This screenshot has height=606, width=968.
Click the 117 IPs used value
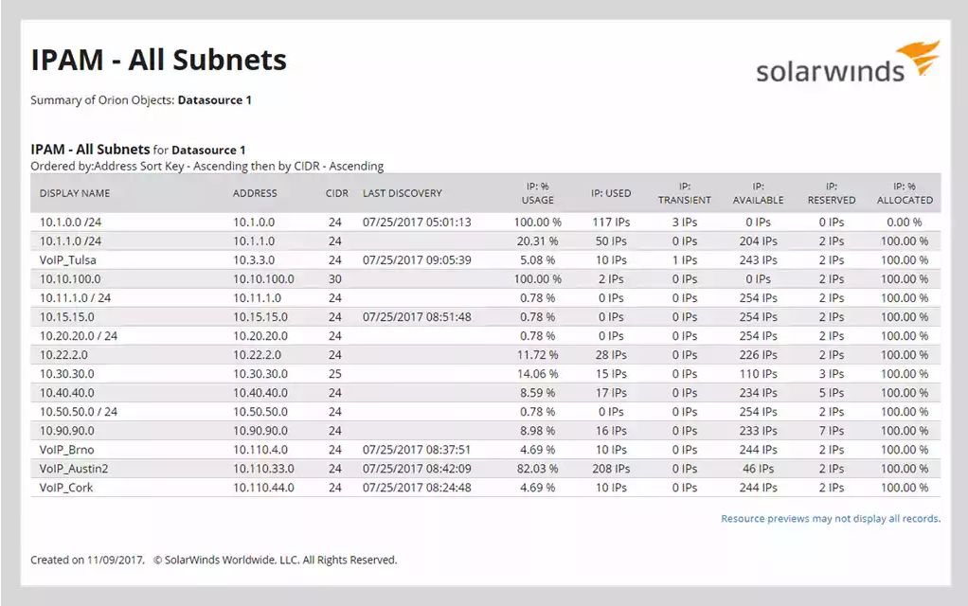tap(611, 223)
